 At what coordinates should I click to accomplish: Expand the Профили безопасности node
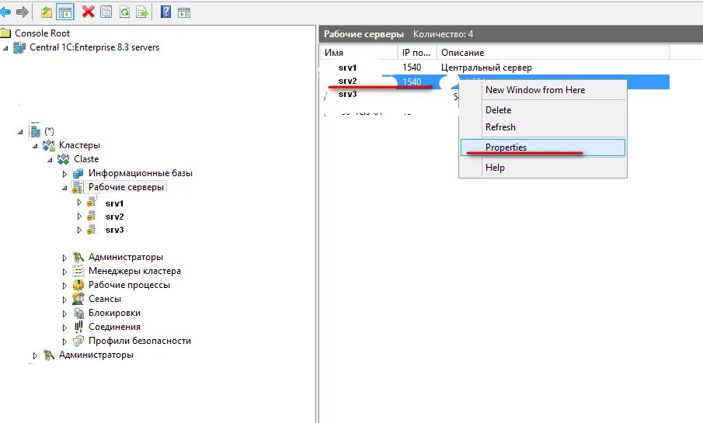coord(64,342)
